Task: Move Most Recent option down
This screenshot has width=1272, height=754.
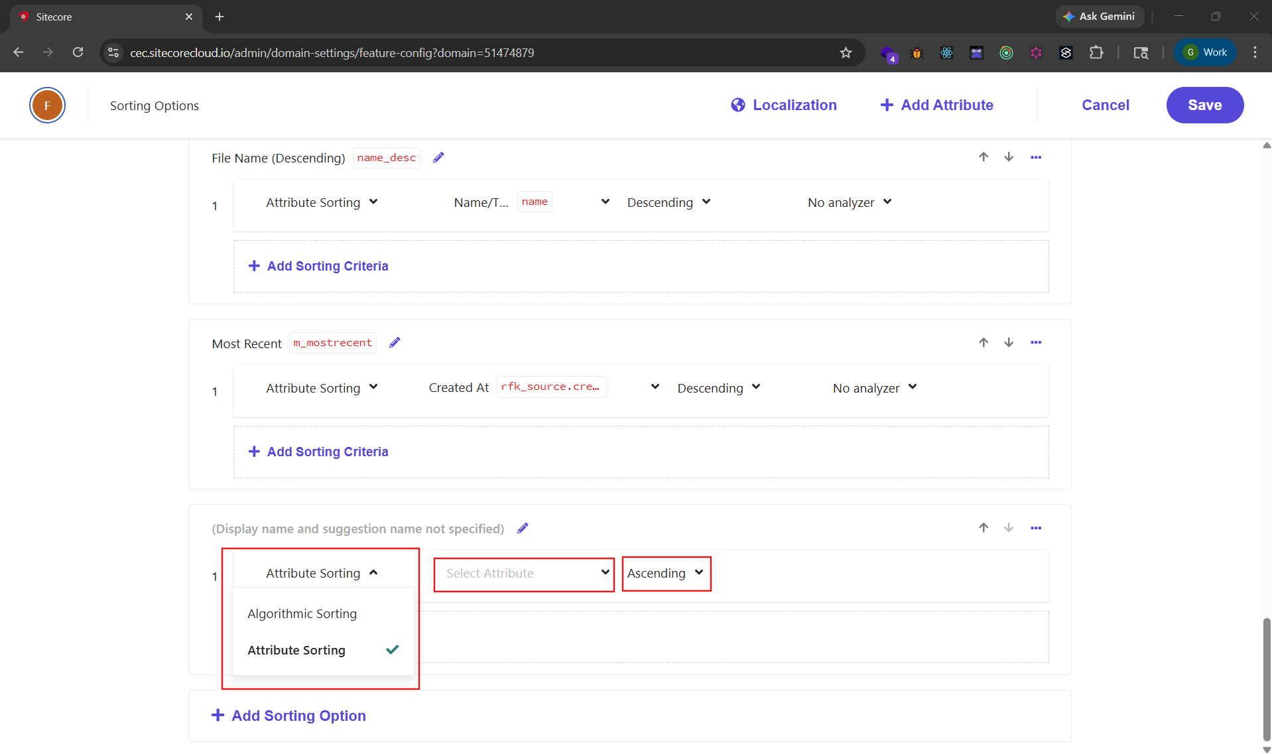Action: tap(1009, 343)
